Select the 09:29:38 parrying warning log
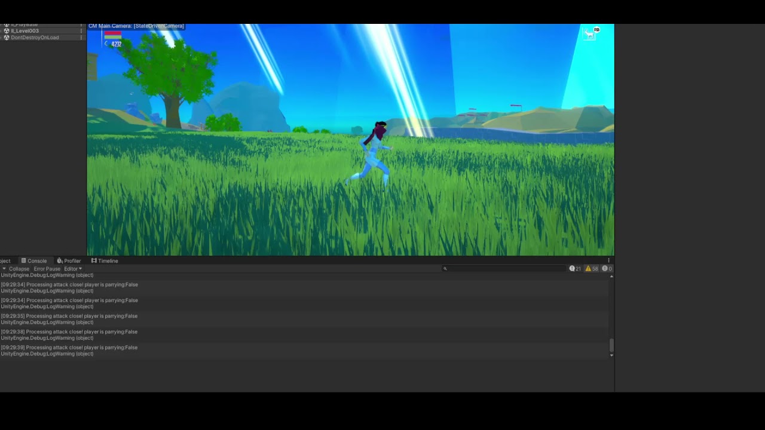Image resolution: width=765 pixels, height=430 pixels. 304,335
